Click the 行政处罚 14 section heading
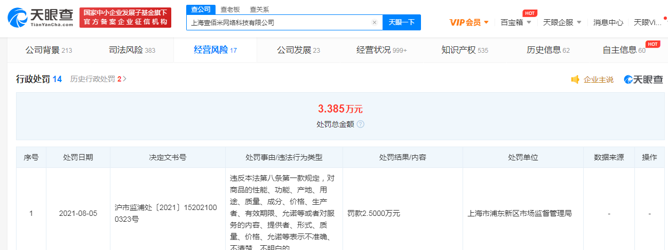Viewport: 668px width, 250px height. (x=39, y=79)
